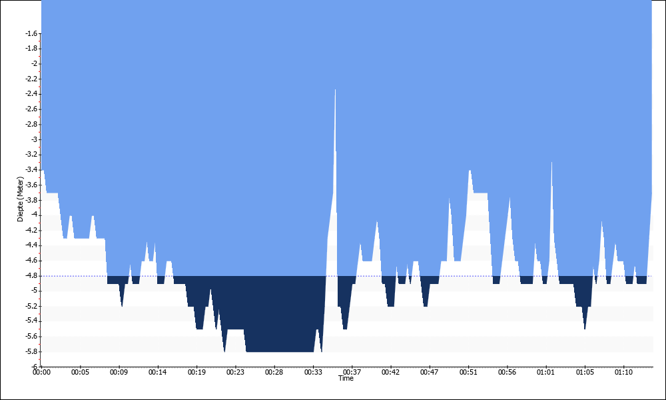The image size is (666, 400).
Task: Click the 00:28 time label
Action: pos(274,373)
